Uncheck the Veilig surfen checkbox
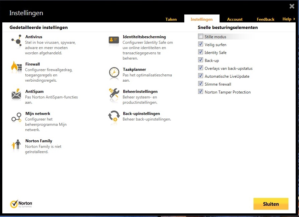 [200, 44]
